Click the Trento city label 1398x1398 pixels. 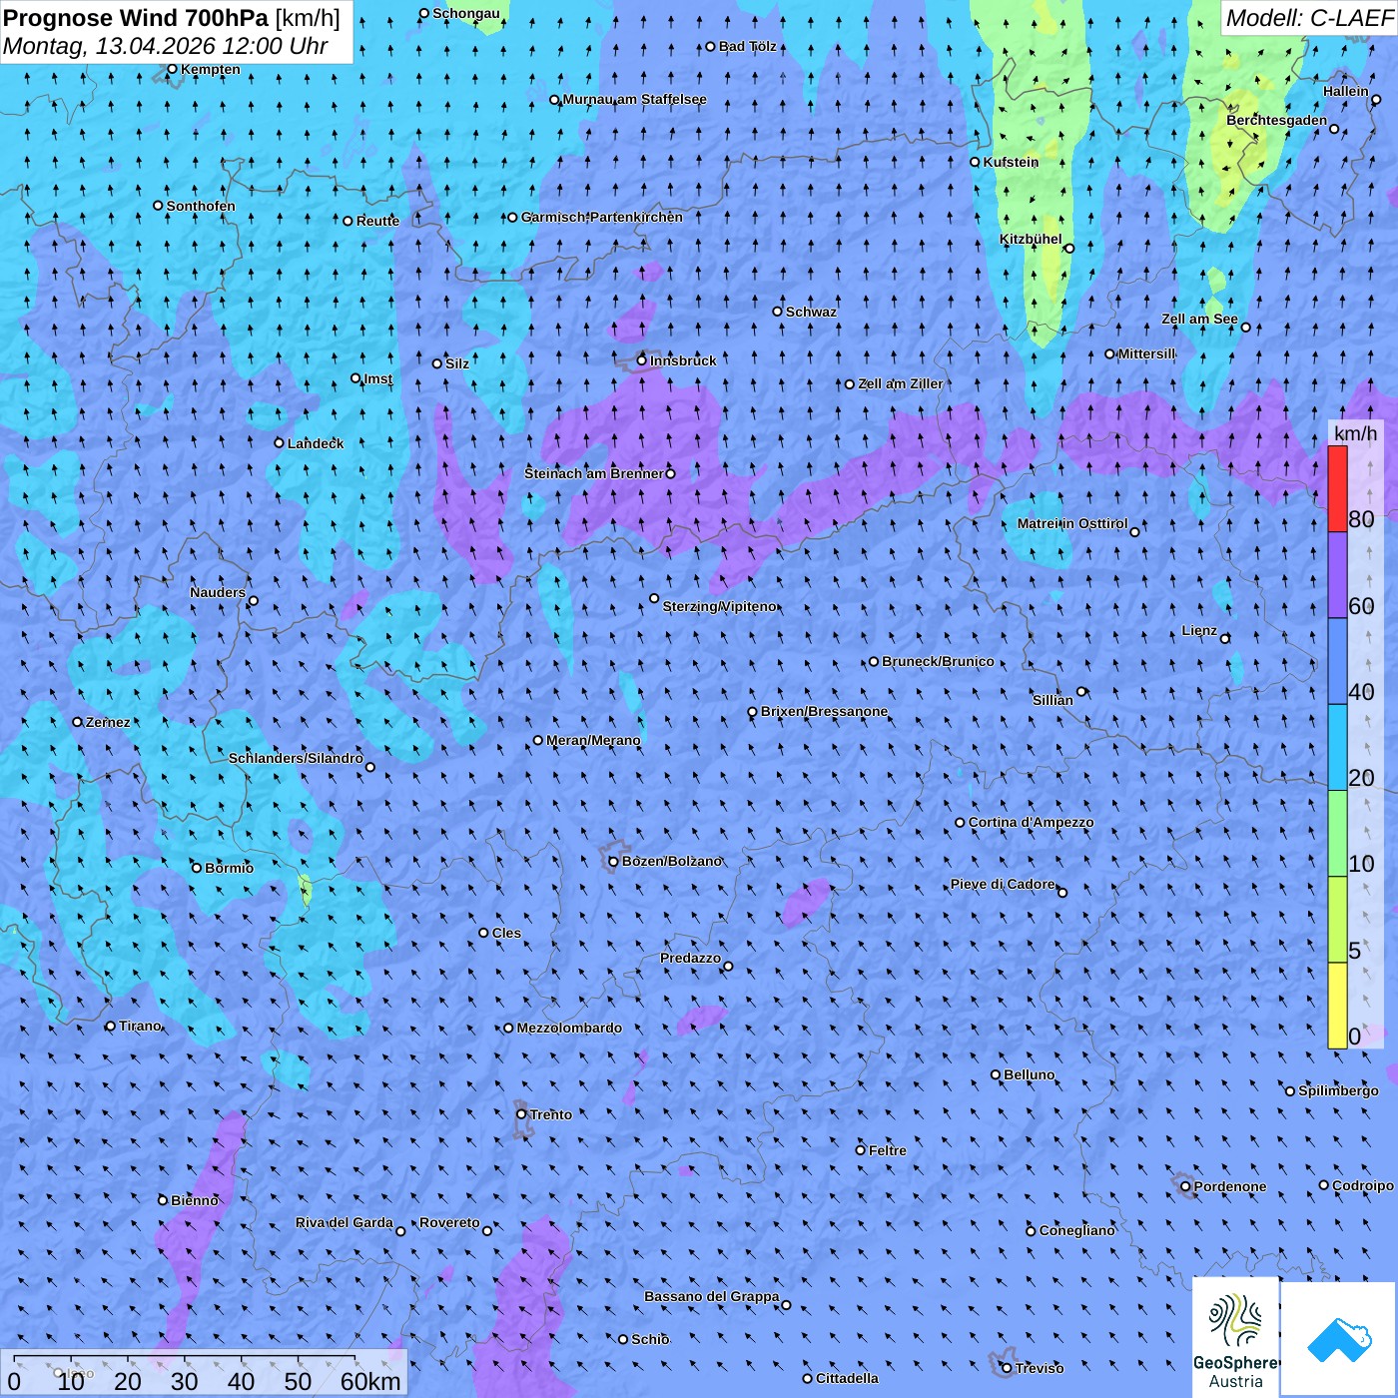(551, 1114)
